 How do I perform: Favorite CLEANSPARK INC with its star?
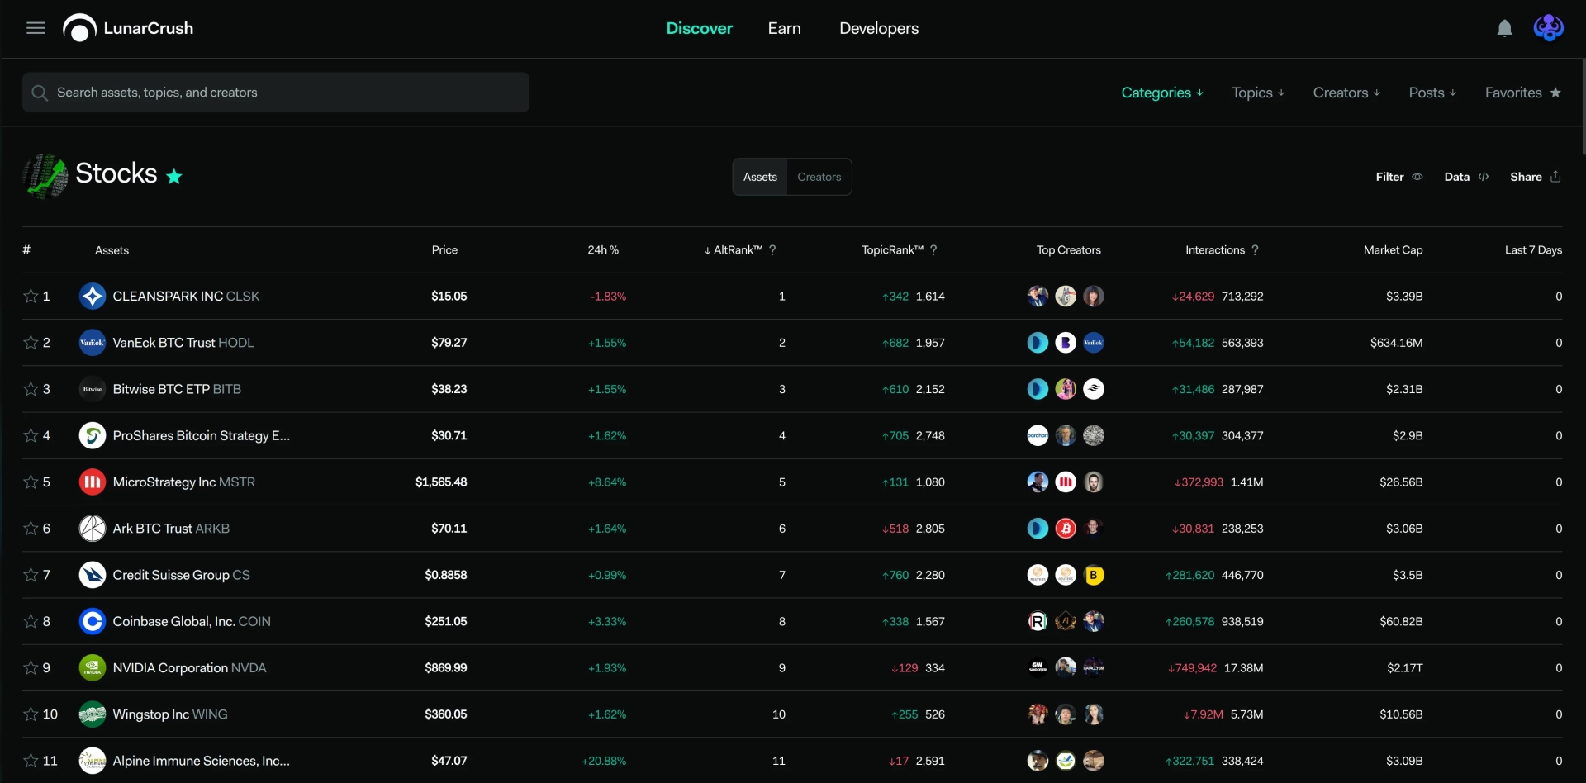(31, 296)
